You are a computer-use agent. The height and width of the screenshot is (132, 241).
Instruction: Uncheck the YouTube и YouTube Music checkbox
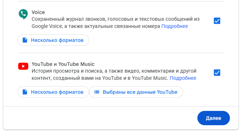217,73
